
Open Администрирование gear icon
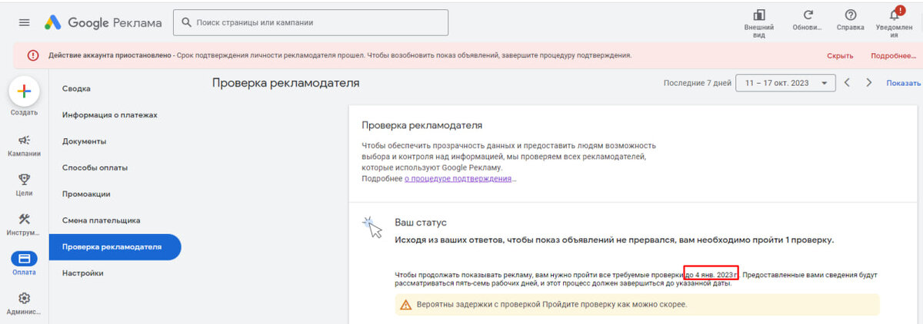(24, 298)
